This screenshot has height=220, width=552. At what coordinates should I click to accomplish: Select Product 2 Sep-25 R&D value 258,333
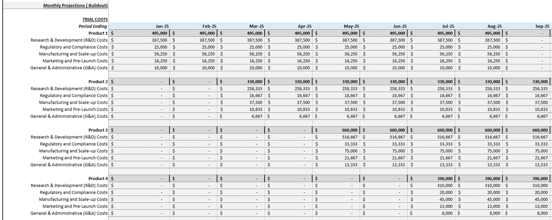click(x=540, y=89)
